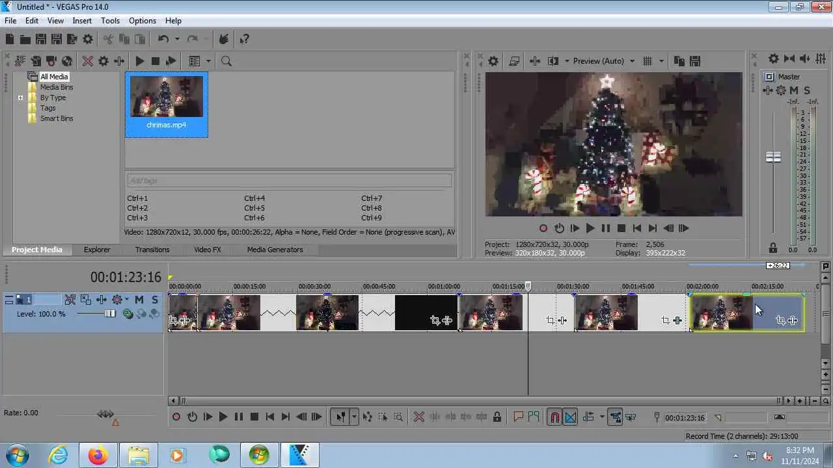This screenshot has height=468, width=833.
Task: Start media preview in Project Media toolbar
Action: (x=139, y=61)
